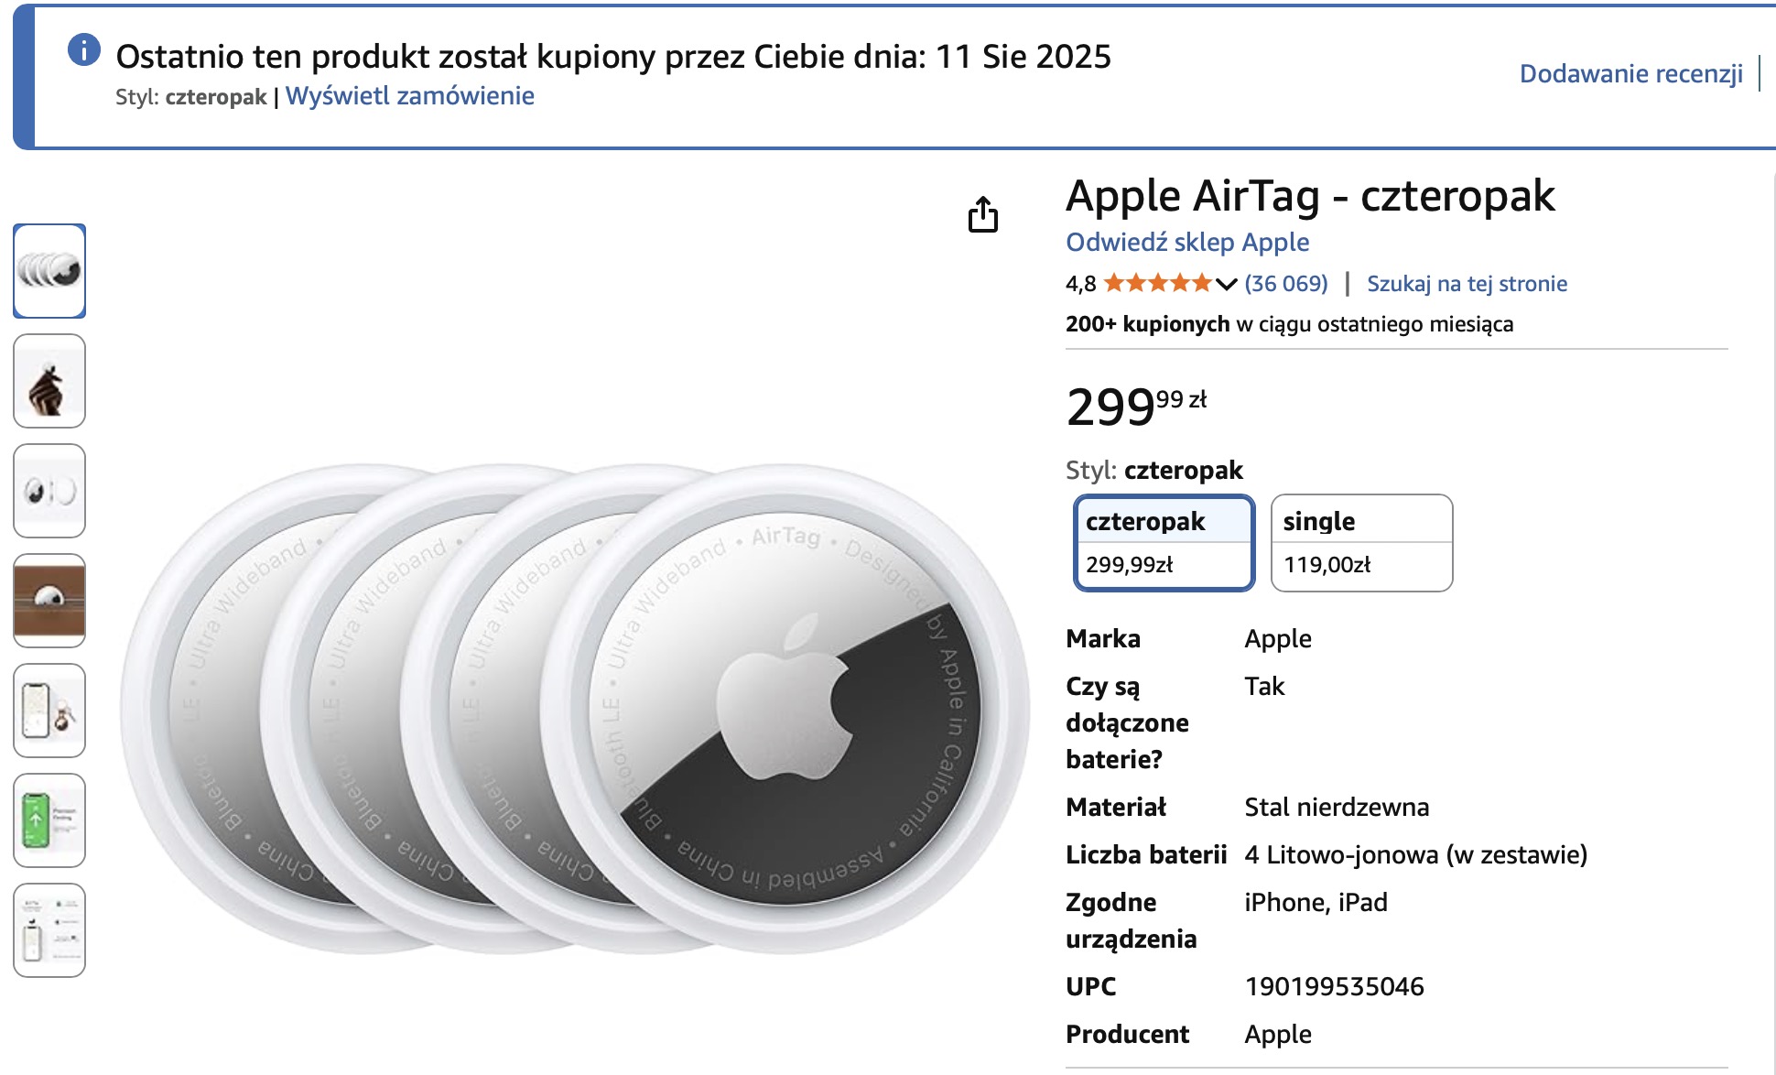This screenshot has height=1075, width=1776.
Task: Click the Producent row value Apple
Action: click(1278, 1034)
